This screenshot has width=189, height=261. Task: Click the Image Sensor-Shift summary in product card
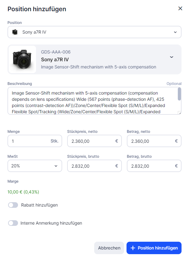99,67
